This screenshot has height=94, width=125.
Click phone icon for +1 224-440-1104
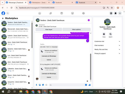[x=42, y=51]
